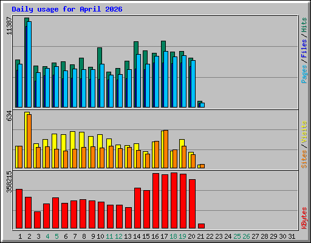The width and height of the screenshot is (311, 243).
Task: Click day 6 on the x-axis
Action: [x=66, y=236]
